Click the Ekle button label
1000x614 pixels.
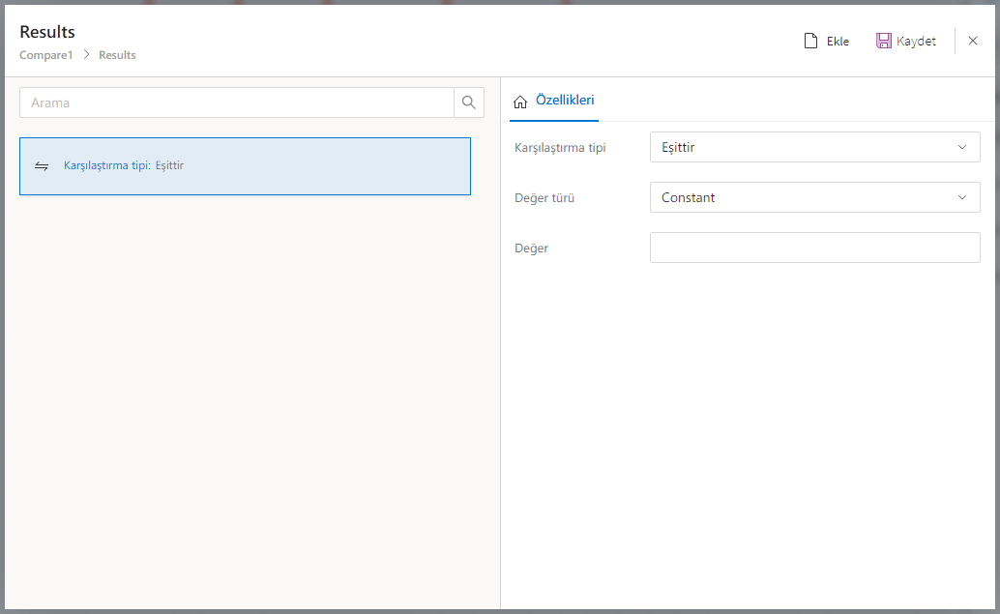(x=838, y=42)
